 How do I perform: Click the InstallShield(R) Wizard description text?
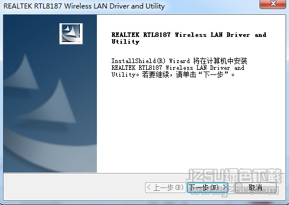coord(179,68)
